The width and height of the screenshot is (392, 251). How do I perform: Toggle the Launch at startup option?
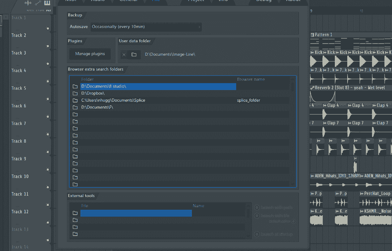pyautogui.click(x=257, y=234)
